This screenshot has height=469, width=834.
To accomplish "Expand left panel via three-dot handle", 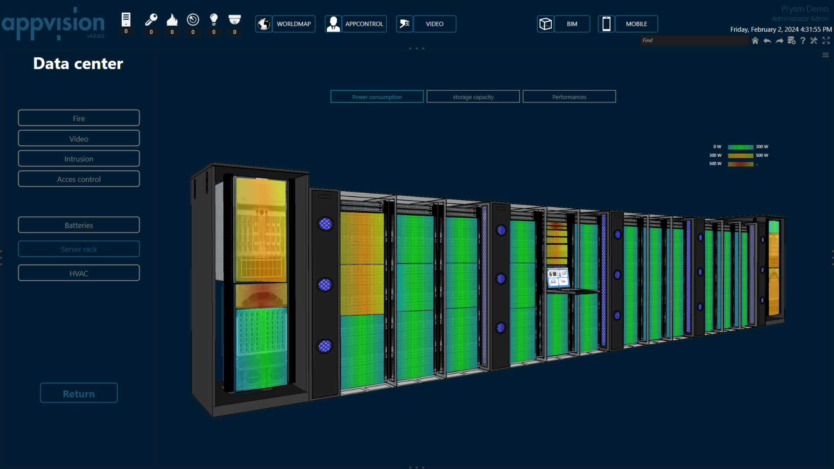I will [x=1, y=258].
